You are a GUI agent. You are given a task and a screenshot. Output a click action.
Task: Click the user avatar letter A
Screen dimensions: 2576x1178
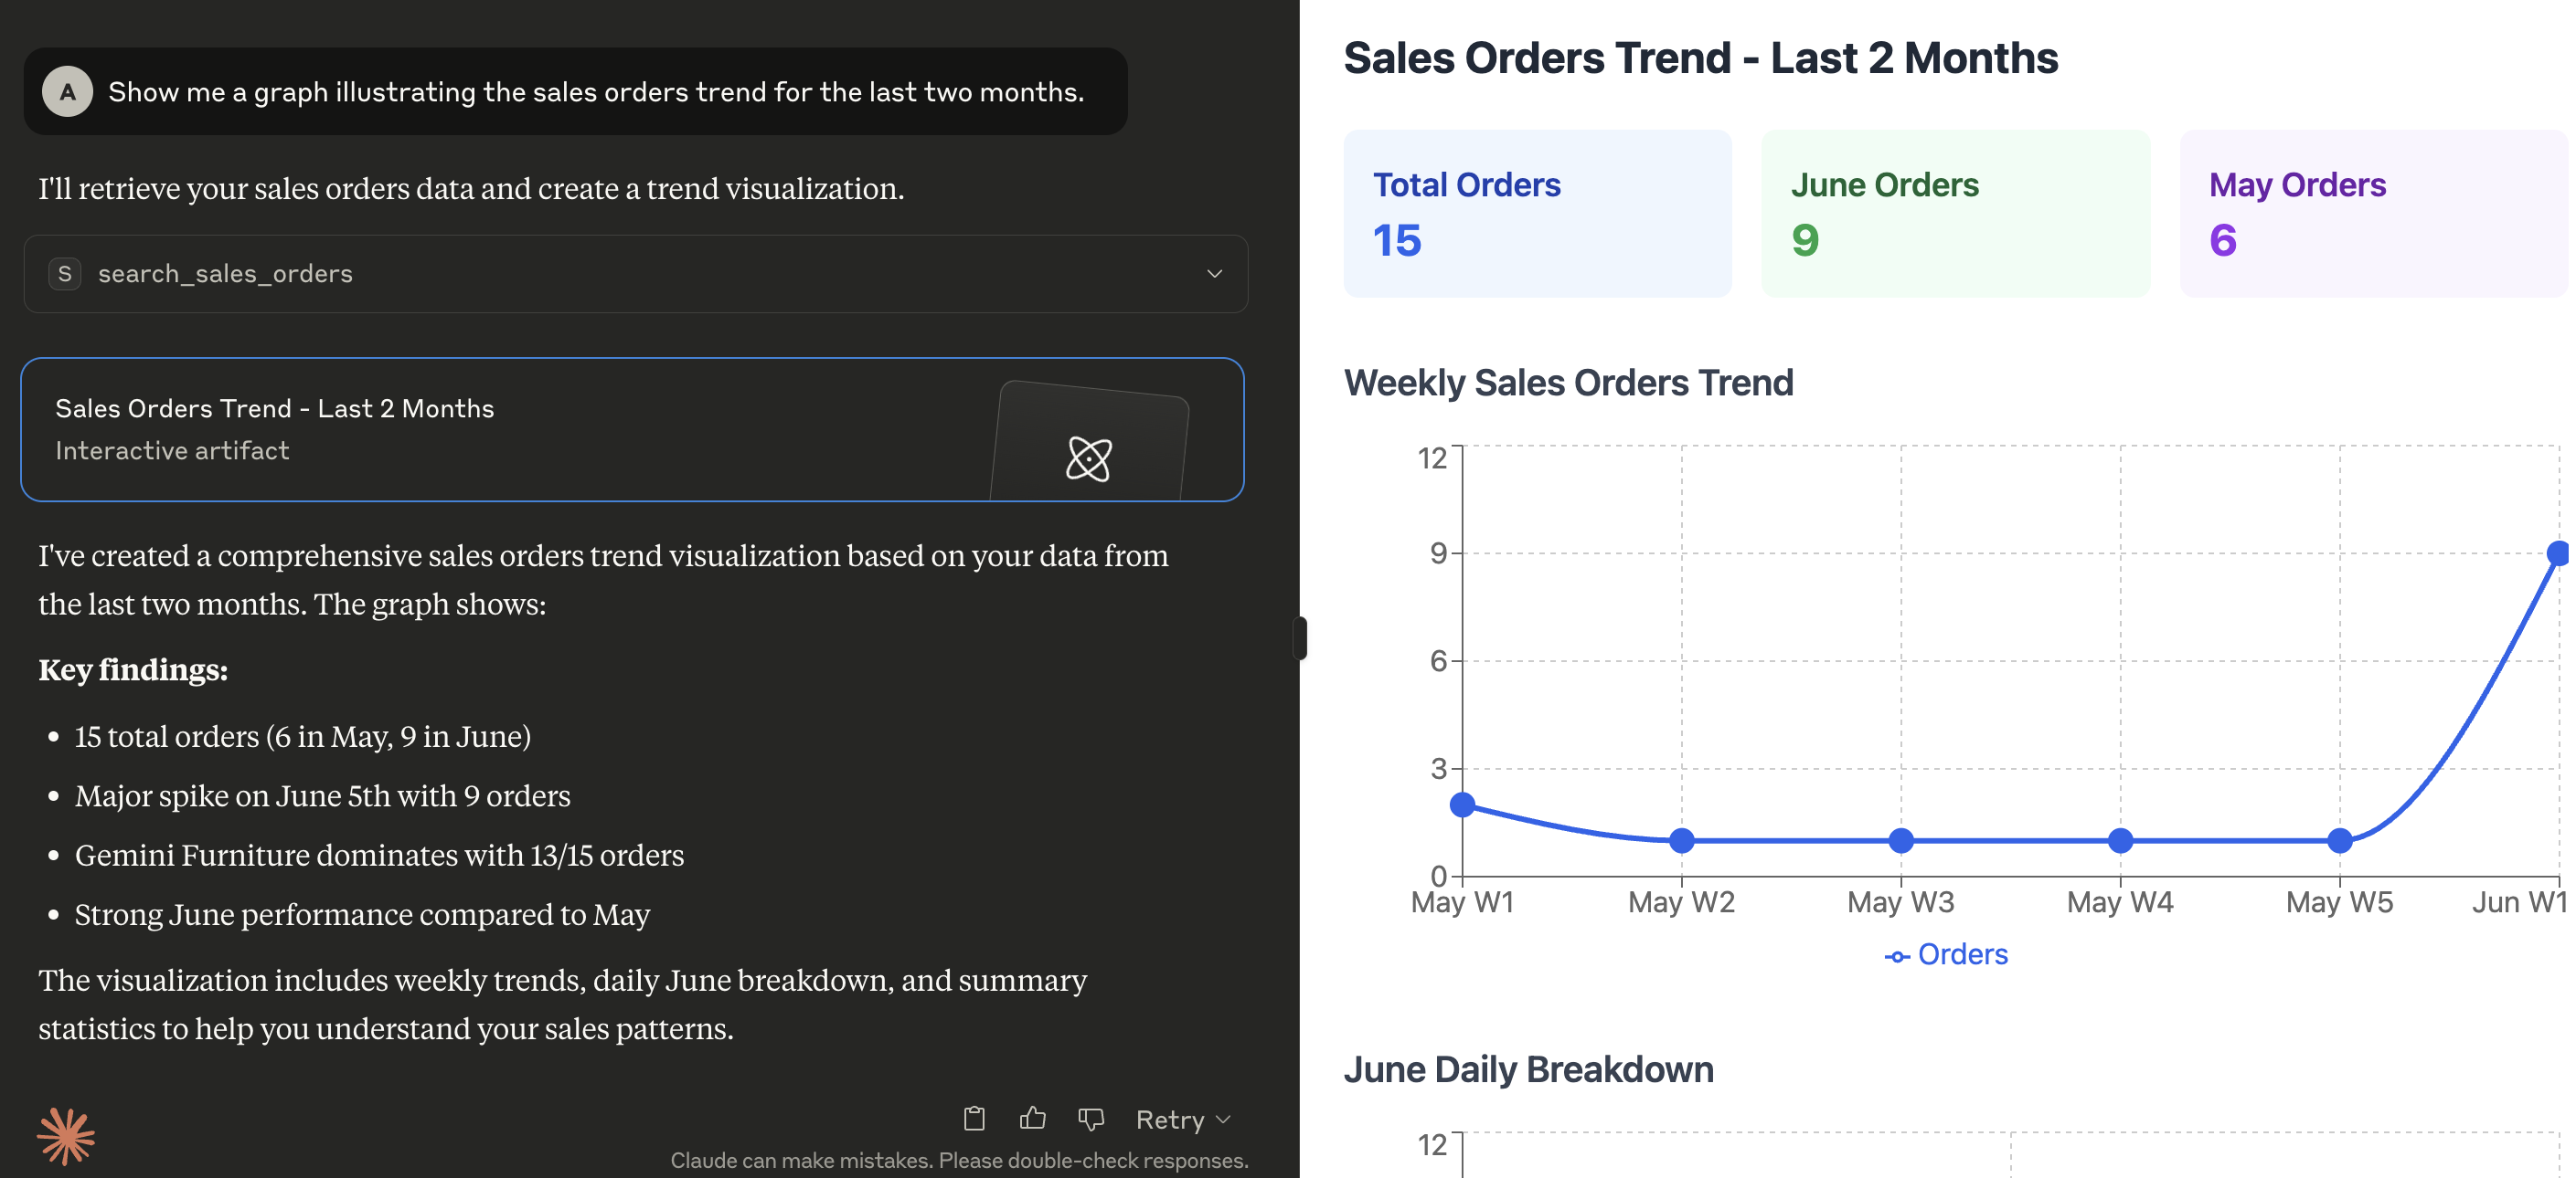[x=67, y=92]
